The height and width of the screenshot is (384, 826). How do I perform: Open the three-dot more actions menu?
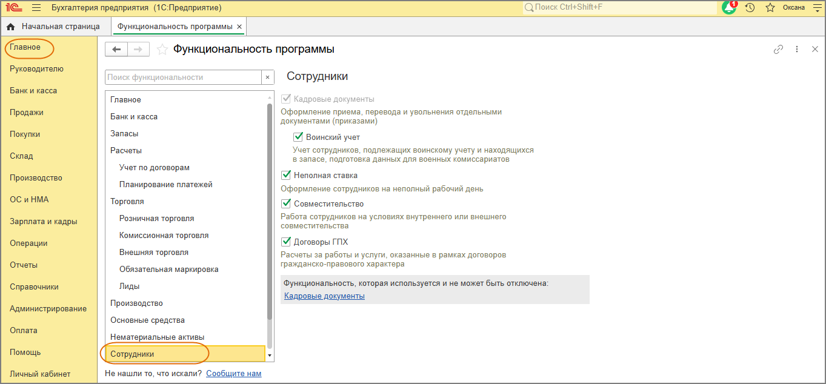tap(797, 50)
